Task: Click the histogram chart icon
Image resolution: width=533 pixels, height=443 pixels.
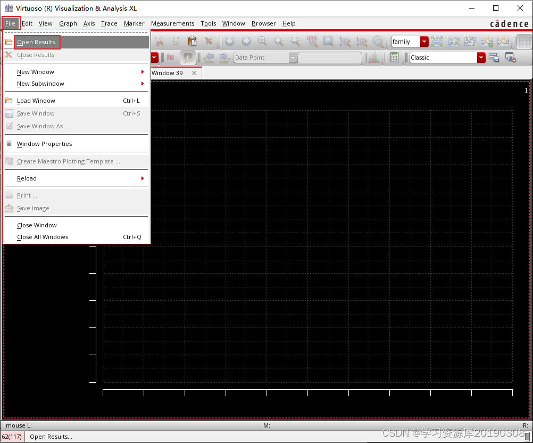Action: coord(374,58)
